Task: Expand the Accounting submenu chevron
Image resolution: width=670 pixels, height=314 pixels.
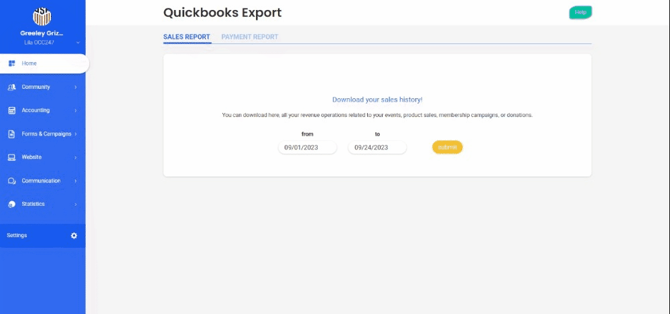Action: point(75,110)
